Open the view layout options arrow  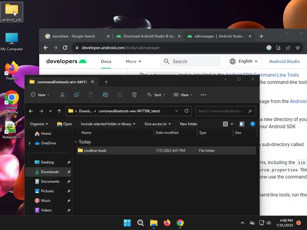click(232, 124)
